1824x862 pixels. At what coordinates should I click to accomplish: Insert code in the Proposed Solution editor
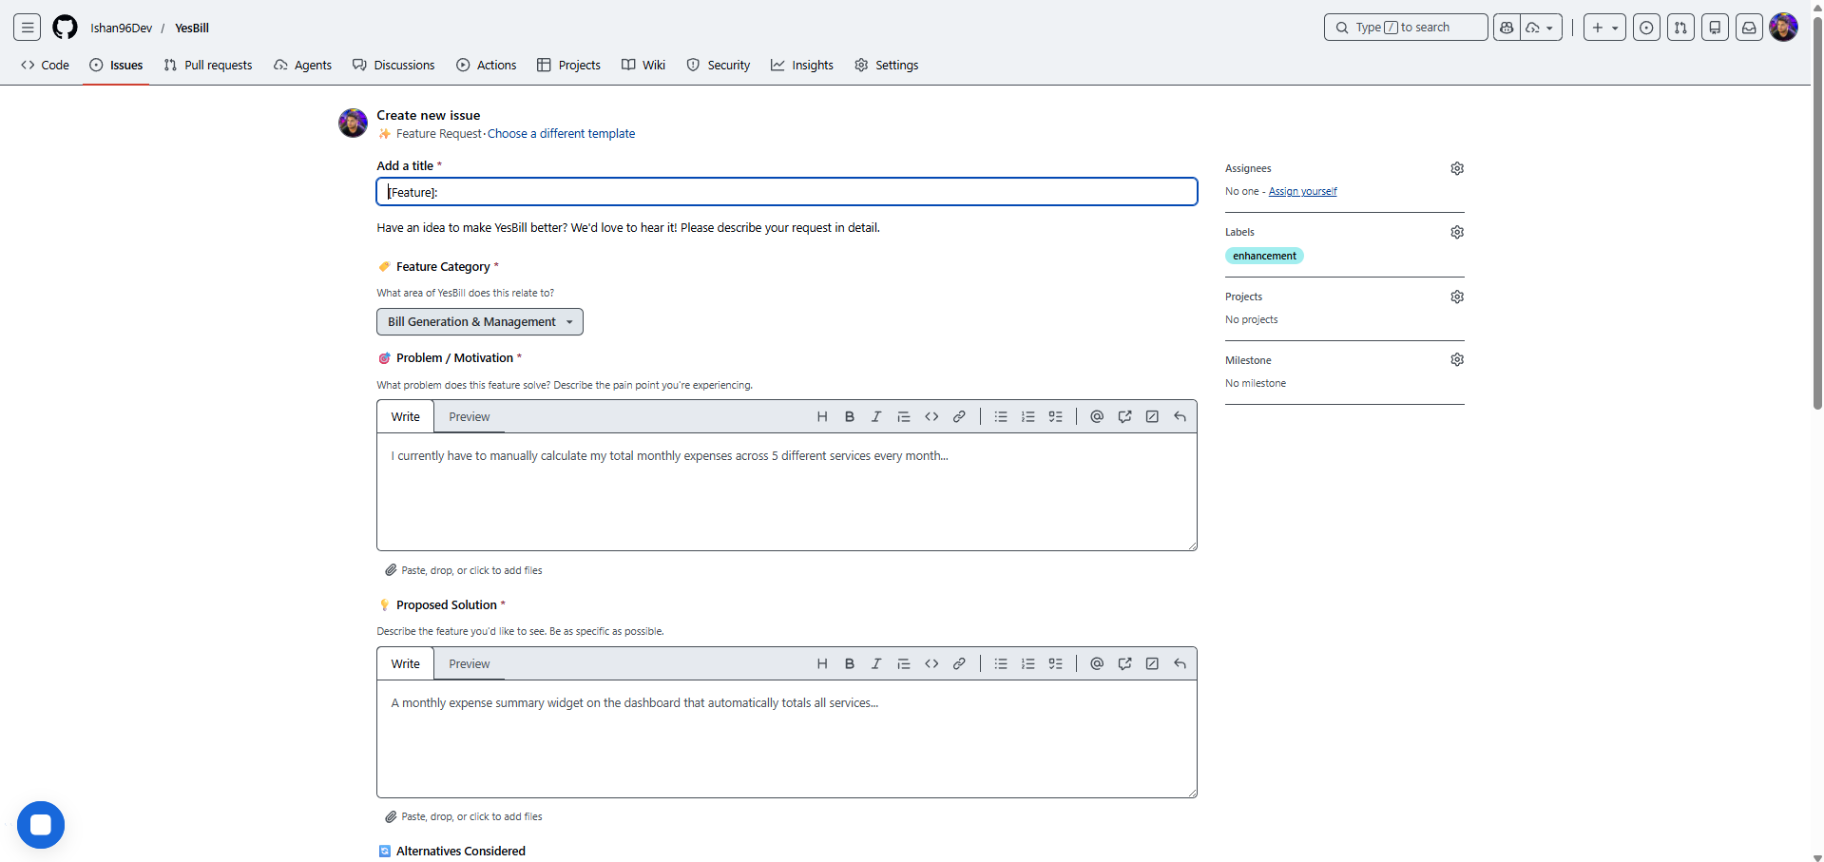click(931, 663)
